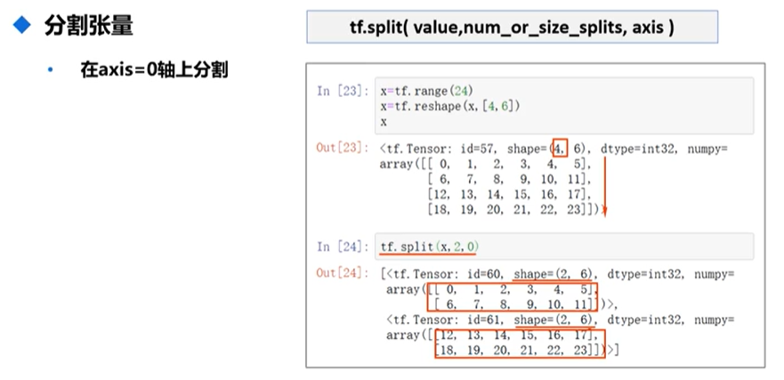Viewport: 784px width, 380px height.
Task: Click the row [ 0, 1, ... 5] in Out[24]
Action: [x=516, y=289]
